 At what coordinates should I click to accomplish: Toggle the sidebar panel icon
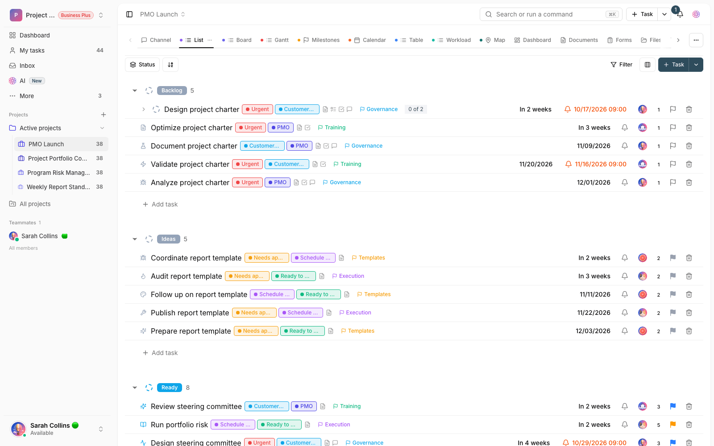pos(129,14)
